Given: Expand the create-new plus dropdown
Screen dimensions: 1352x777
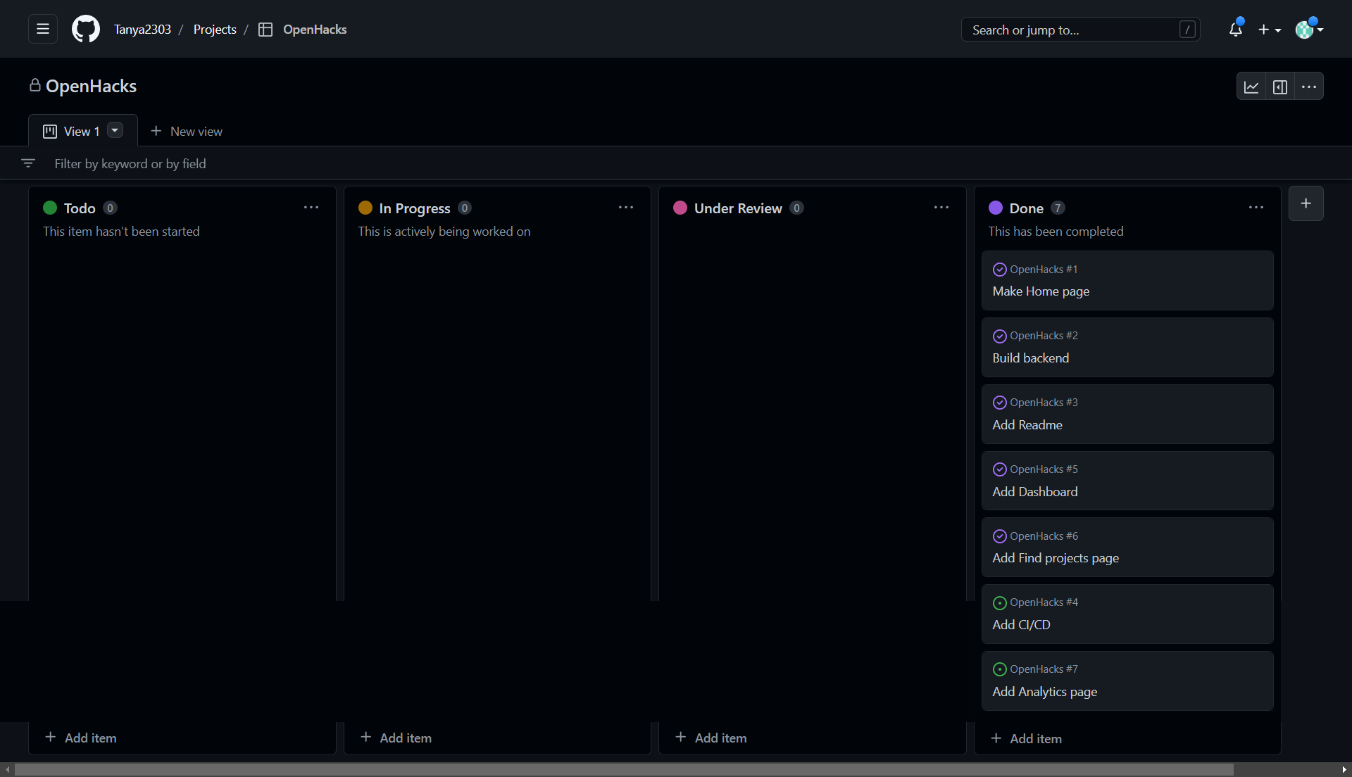Looking at the screenshot, I should click(x=1269, y=30).
